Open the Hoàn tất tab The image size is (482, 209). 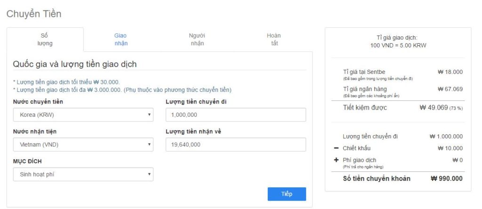[273, 40]
